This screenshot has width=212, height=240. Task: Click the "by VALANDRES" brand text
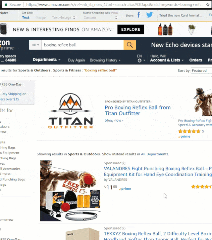pos(115,180)
